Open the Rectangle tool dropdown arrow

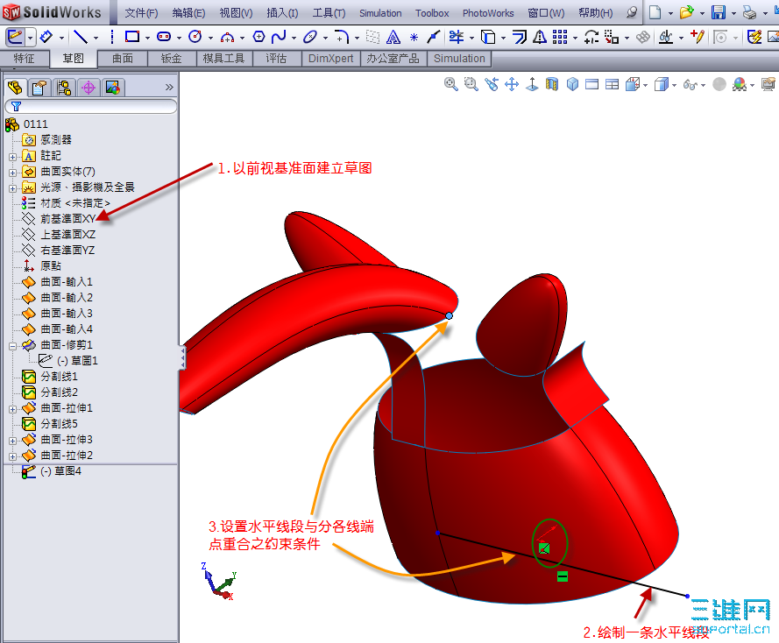pyautogui.click(x=147, y=38)
